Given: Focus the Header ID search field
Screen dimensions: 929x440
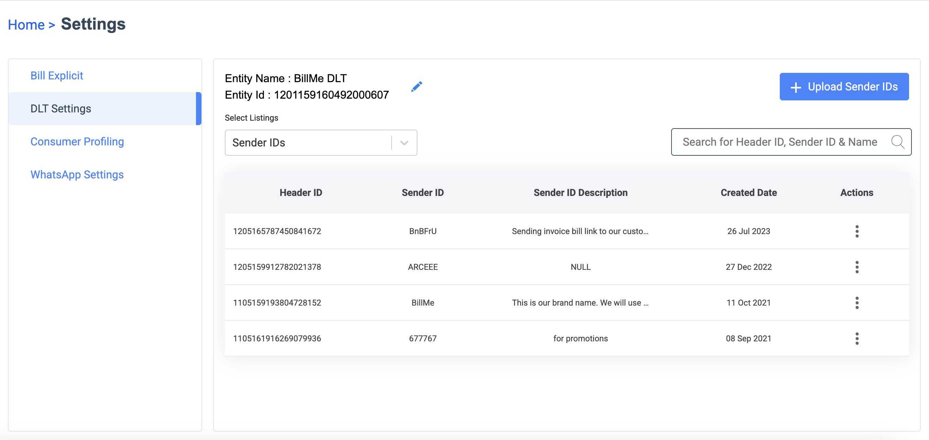Looking at the screenshot, I should (x=779, y=142).
